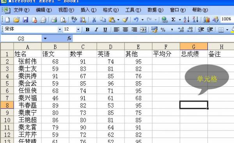Screen dimensions: 234x143
Task: Click the New workbook icon
Action: tap(8, 20)
